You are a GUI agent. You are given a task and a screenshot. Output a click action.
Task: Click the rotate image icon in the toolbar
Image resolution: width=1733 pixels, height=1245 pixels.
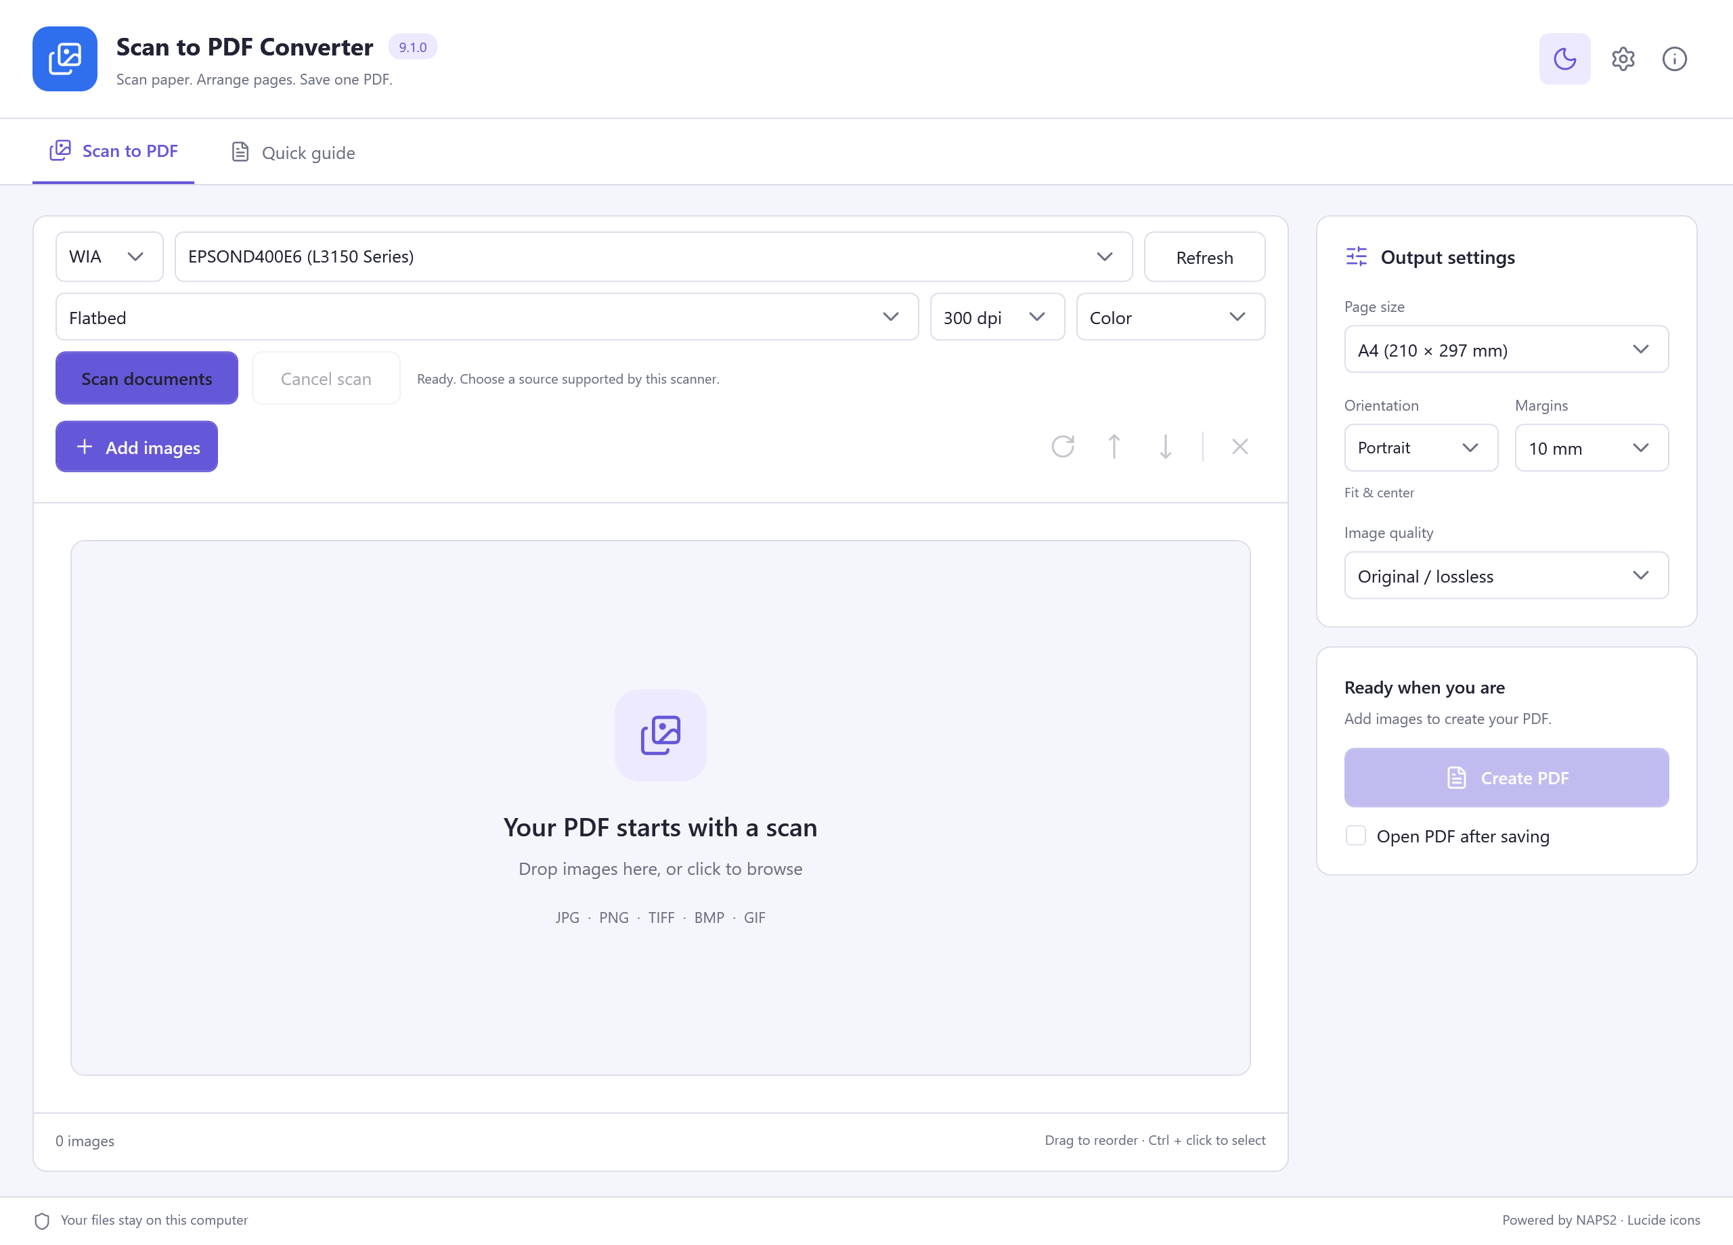coord(1062,446)
